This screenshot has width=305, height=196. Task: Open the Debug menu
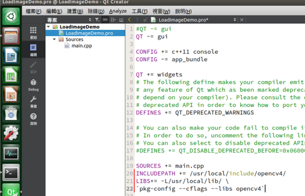coord(96,11)
